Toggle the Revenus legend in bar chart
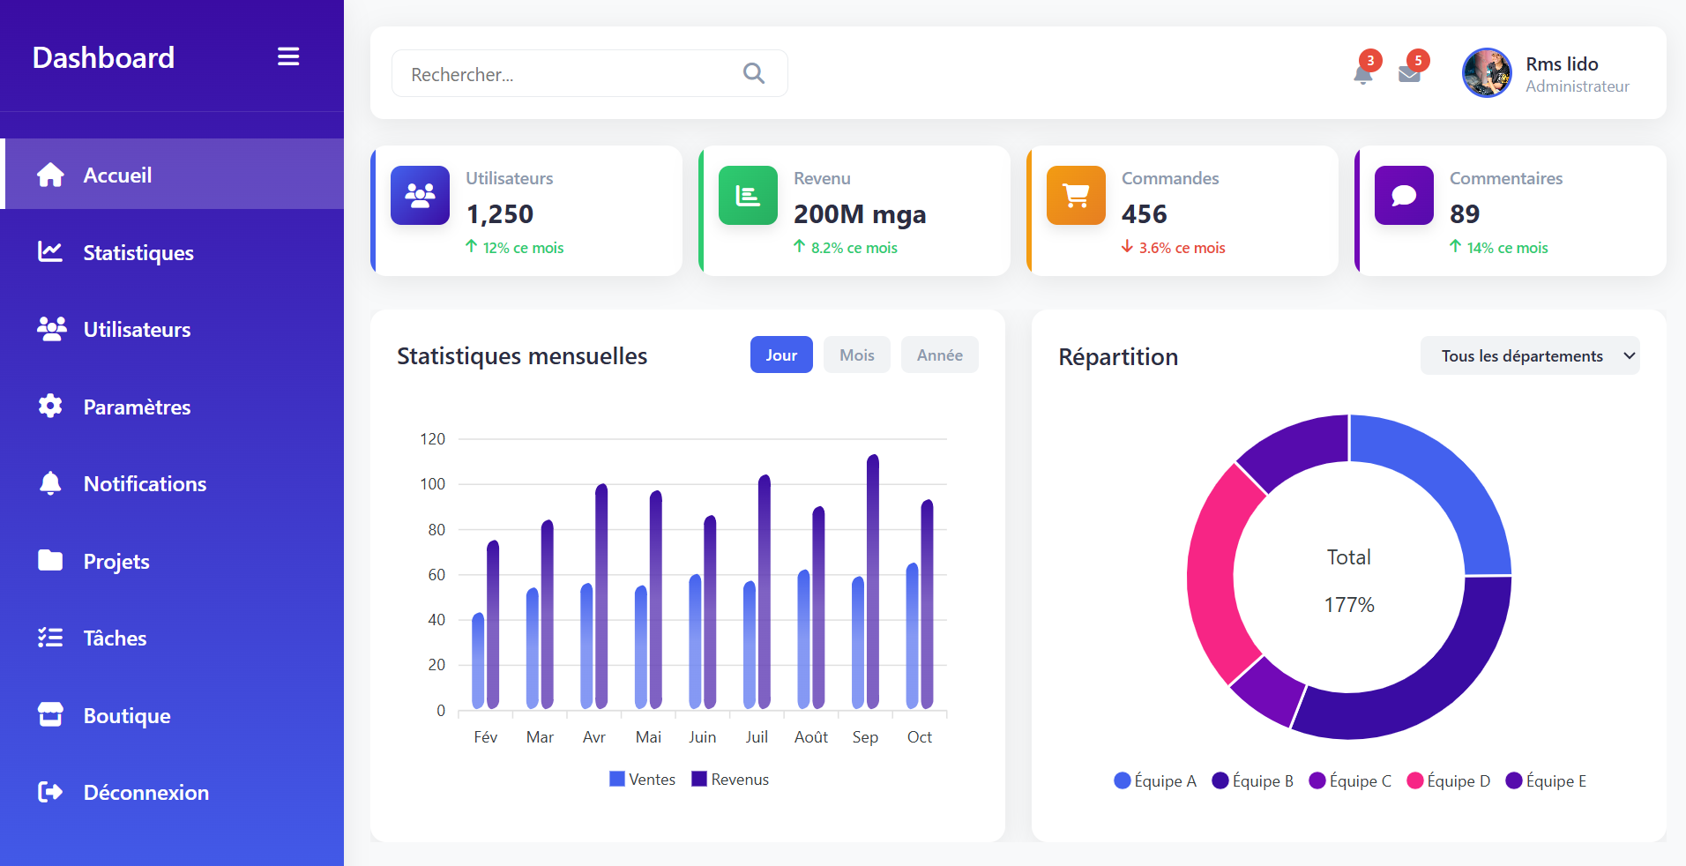1686x866 pixels. (730, 780)
